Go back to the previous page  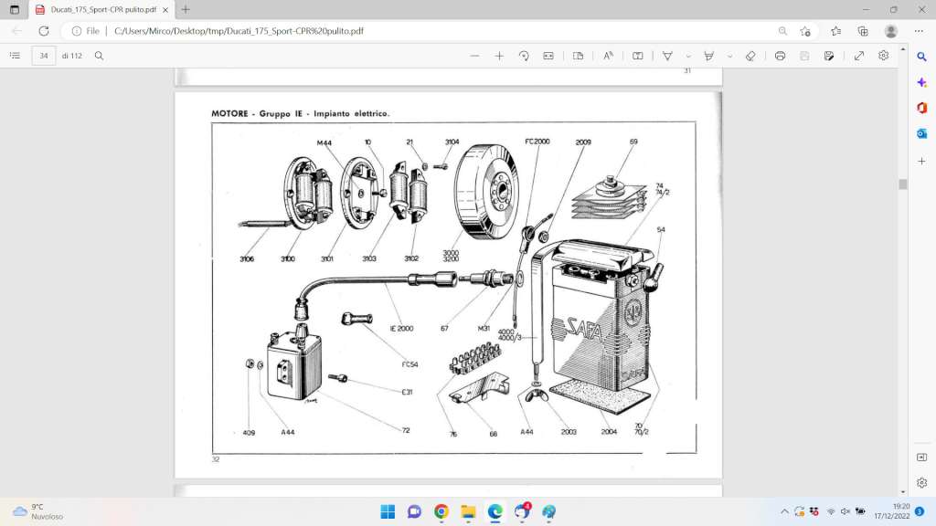pyautogui.click(x=16, y=31)
